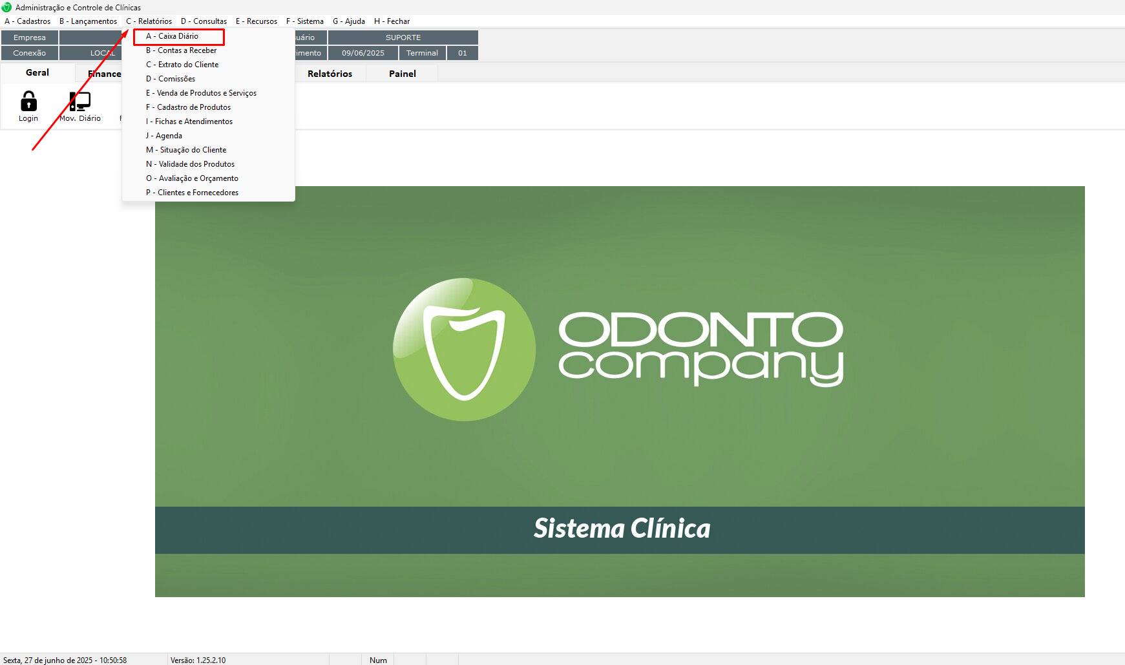Open the G - Ajuda menu

pos(349,21)
